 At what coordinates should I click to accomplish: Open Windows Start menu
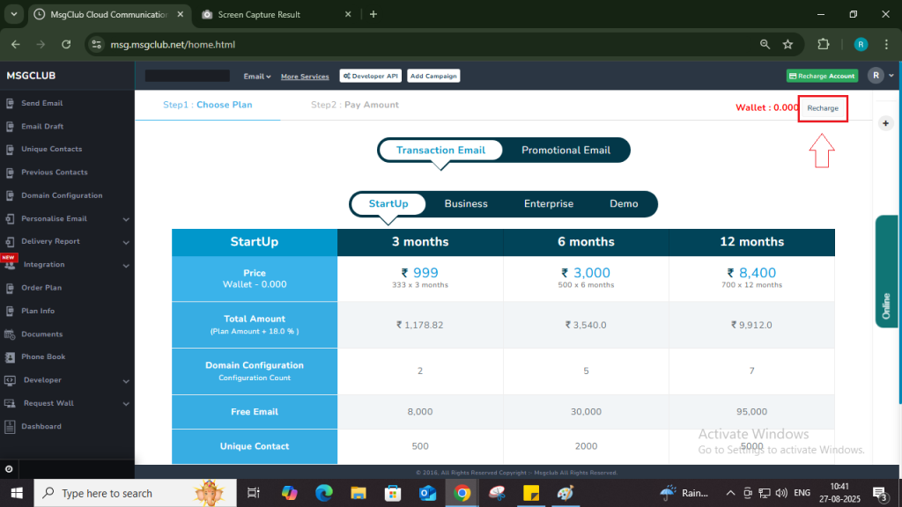pos(17,493)
